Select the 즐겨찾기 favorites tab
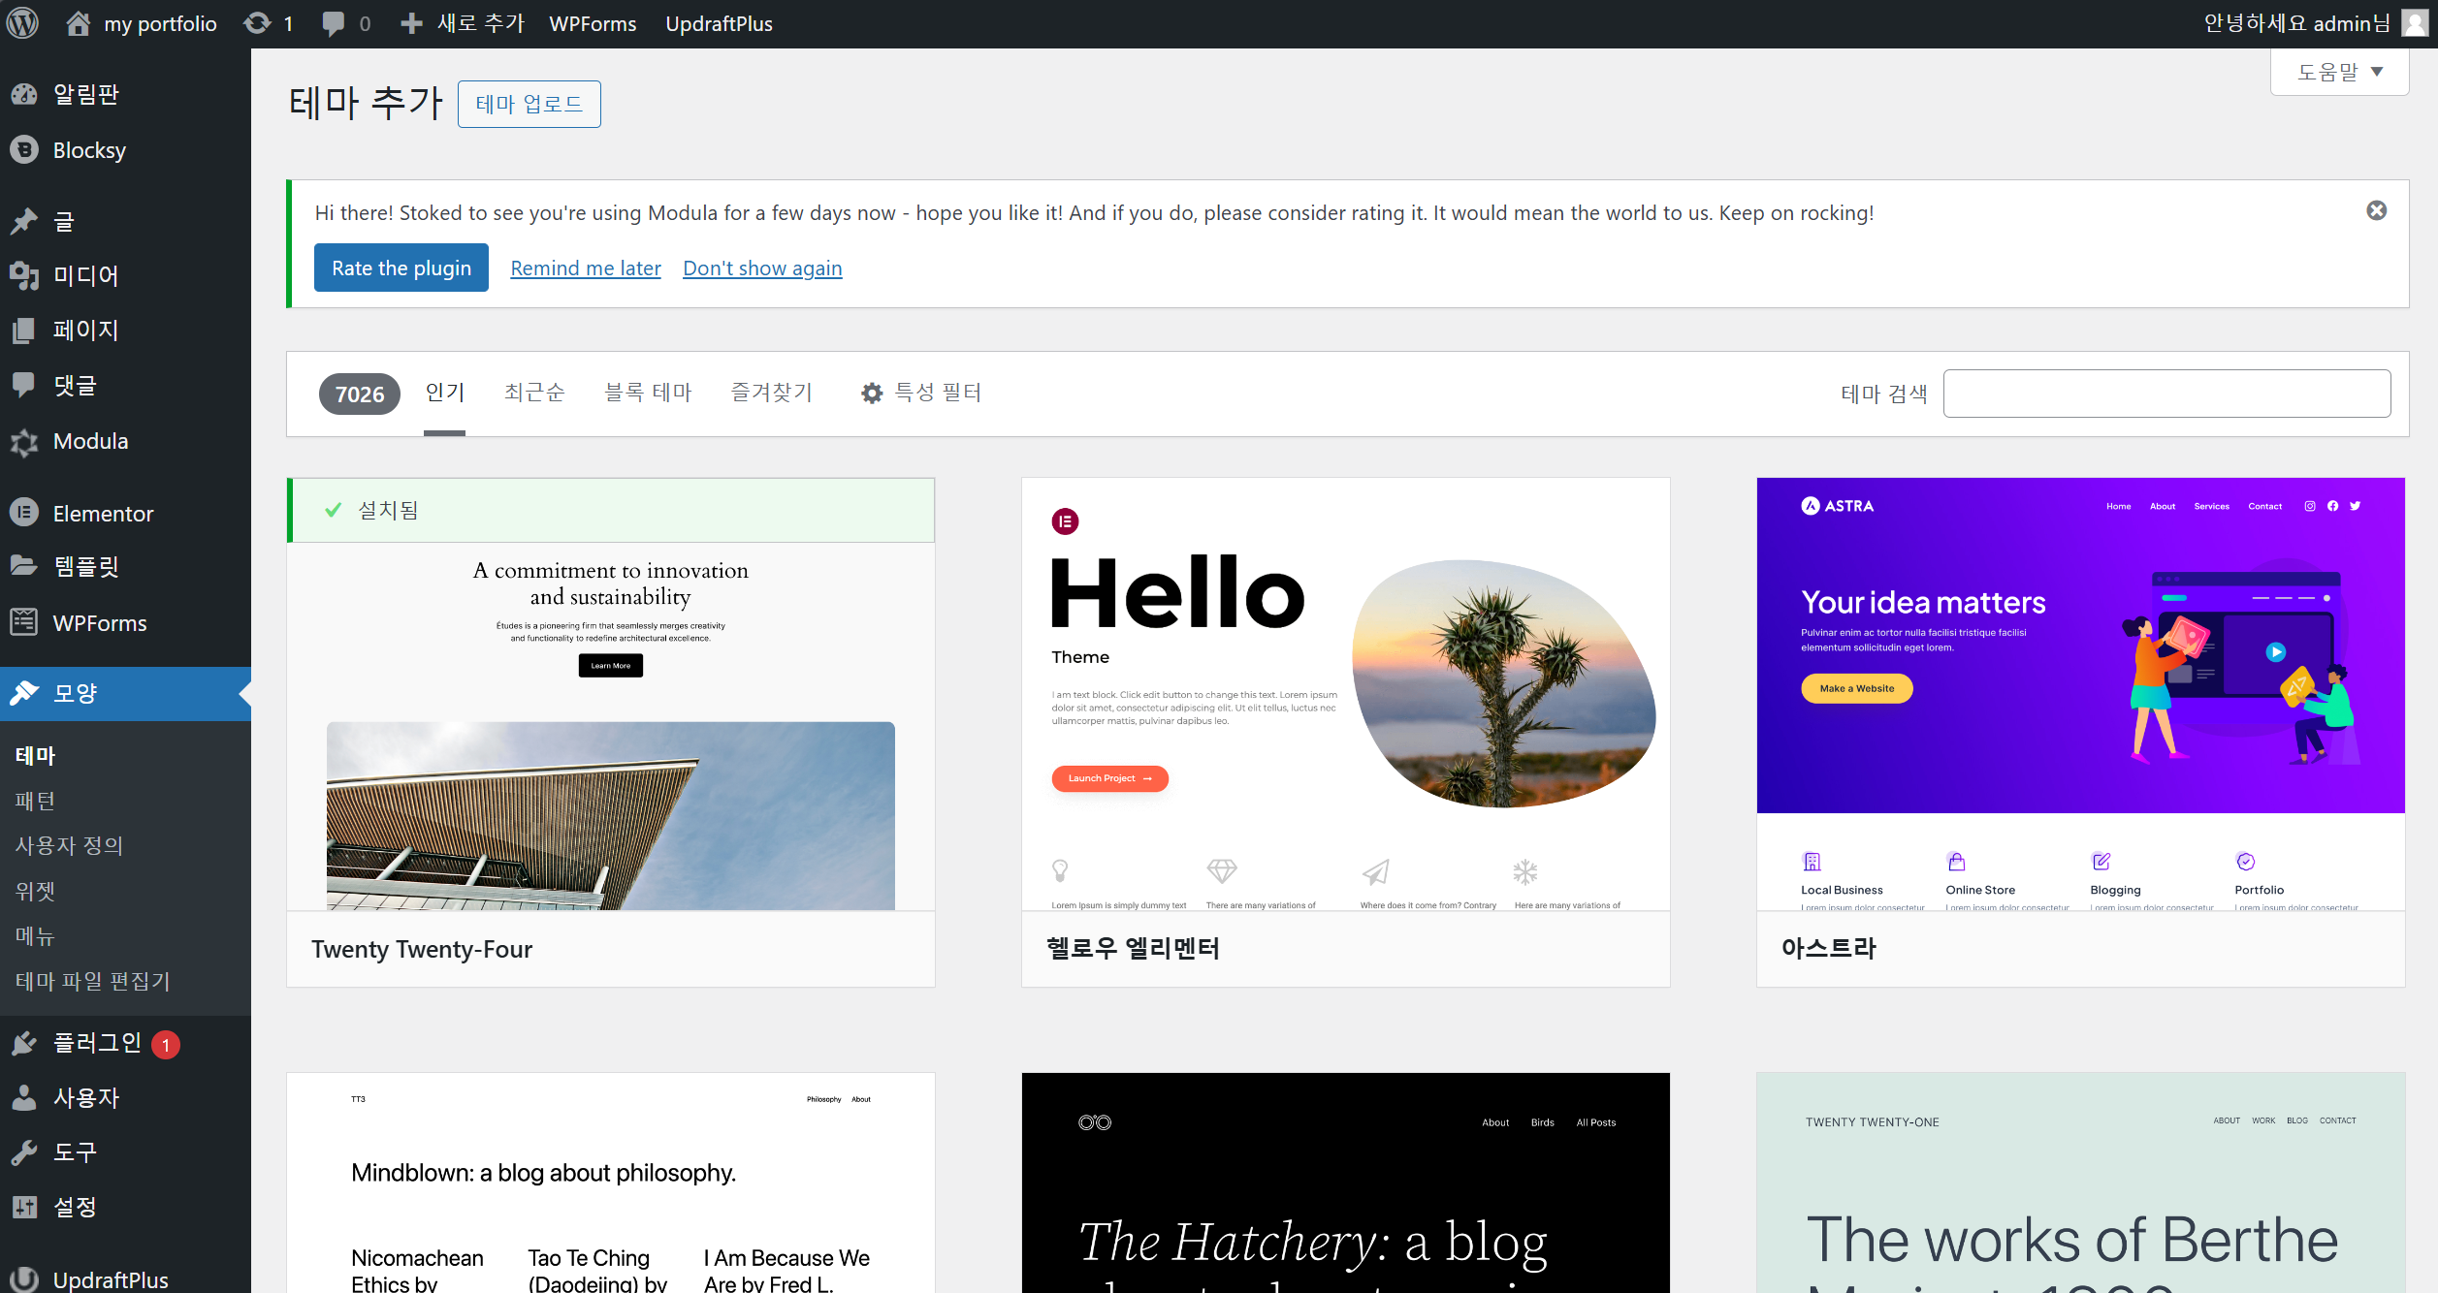2438x1293 pixels. [x=772, y=393]
